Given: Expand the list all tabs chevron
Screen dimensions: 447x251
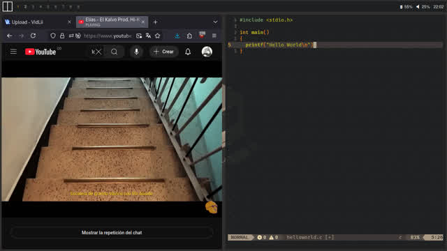Looking at the screenshot, I should coord(216,22).
